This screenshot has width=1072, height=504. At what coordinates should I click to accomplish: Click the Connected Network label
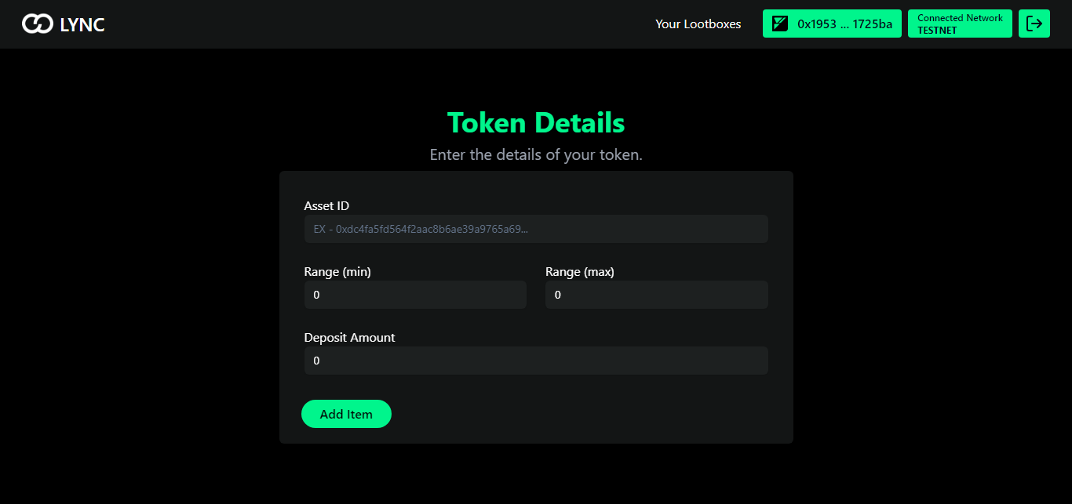click(960, 18)
